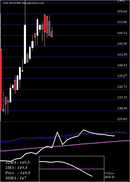Click inside the MACD inset chart
This screenshot has height=182, width=130.
71,169
